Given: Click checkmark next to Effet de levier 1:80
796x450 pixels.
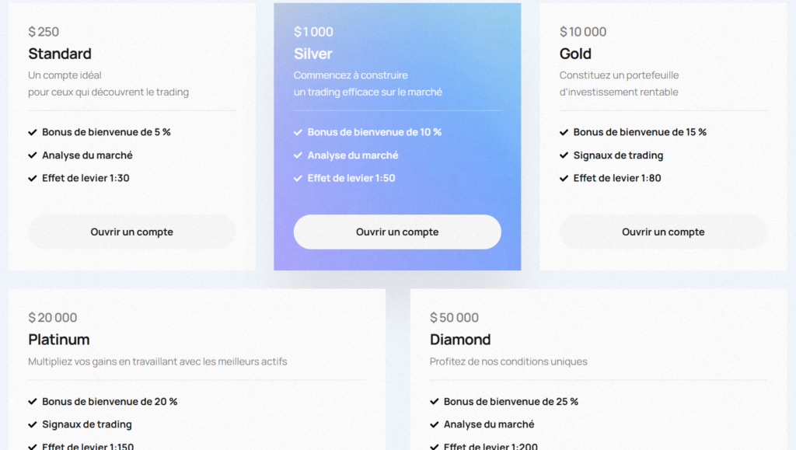Looking at the screenshot, I should [564, 178].
